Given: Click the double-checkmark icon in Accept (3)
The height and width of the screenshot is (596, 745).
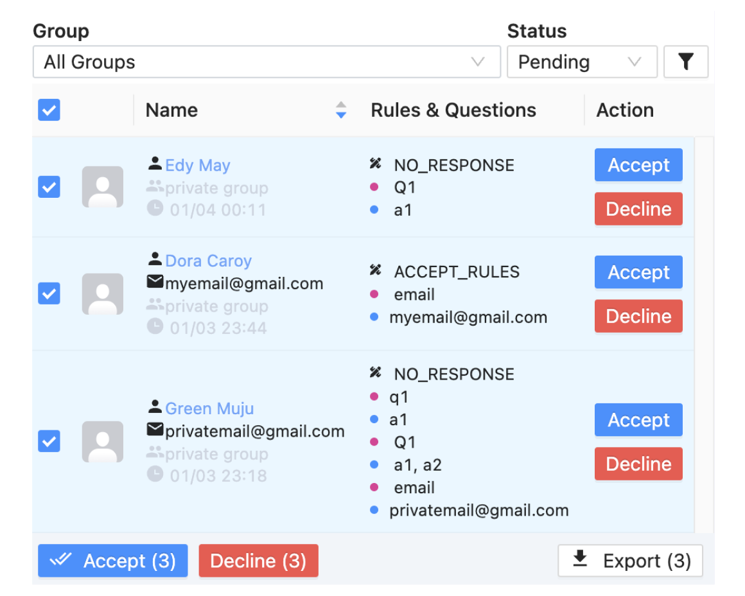Looking at the screenshot, I should (63, 560).
